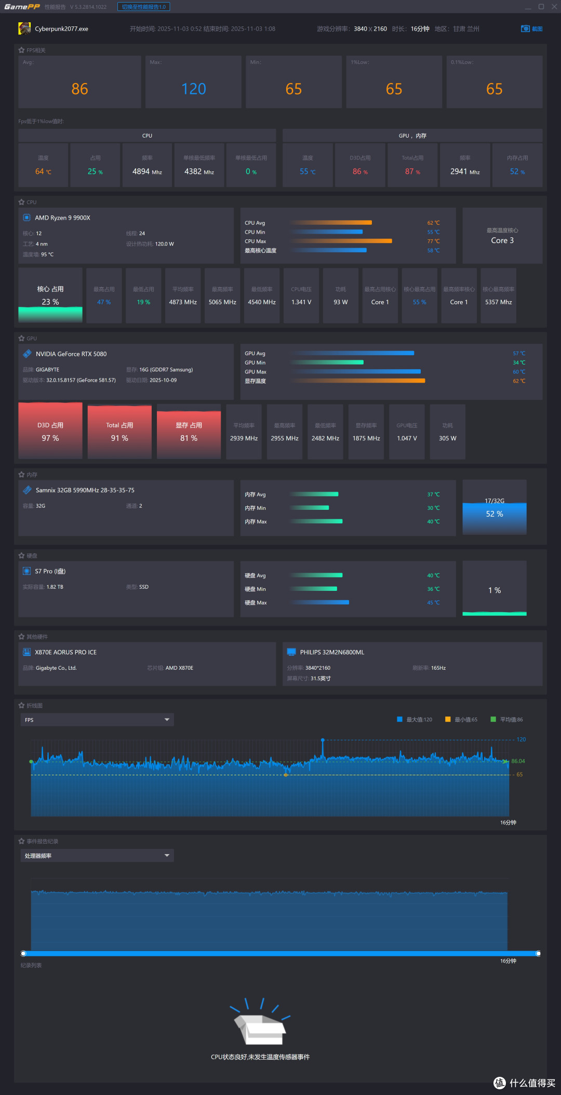Screen dimensions: 561x1095
Task: Click the D3D 占用 97 % tile
Action: pyautogui.click(x=50, y=431)
